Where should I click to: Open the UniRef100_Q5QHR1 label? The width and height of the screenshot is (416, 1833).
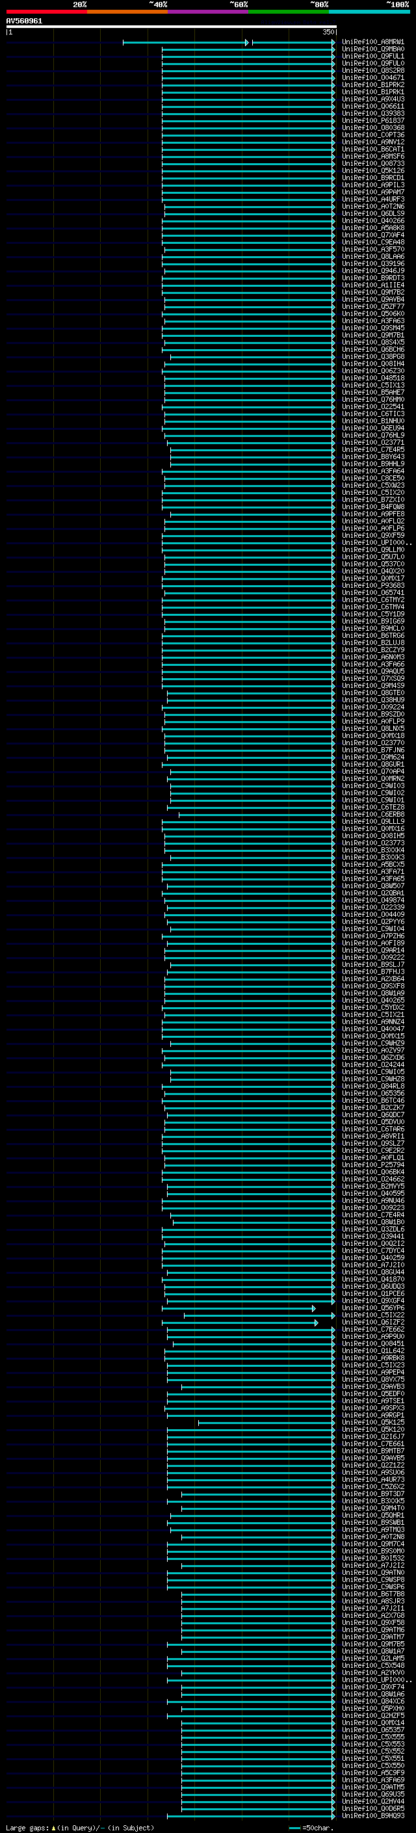372,1516
